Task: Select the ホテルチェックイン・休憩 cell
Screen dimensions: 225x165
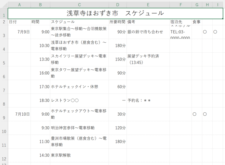Action: [79, 87]
